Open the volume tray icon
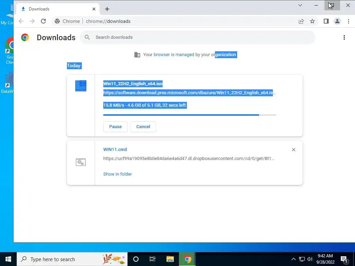 click(x=310, y=259)
